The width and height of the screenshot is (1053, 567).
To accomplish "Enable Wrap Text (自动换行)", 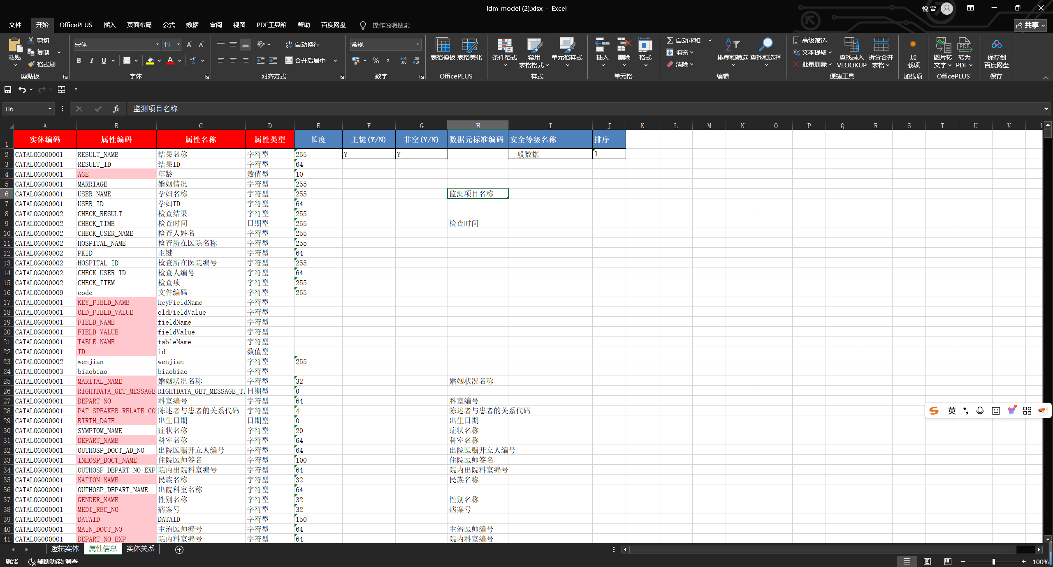I will click(302, 44).
